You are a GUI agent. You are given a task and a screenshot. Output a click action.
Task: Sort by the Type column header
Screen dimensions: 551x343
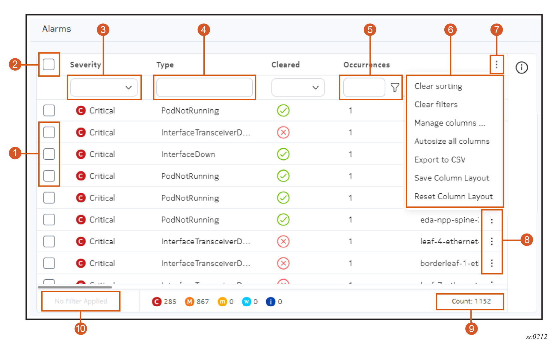point(165,65)
